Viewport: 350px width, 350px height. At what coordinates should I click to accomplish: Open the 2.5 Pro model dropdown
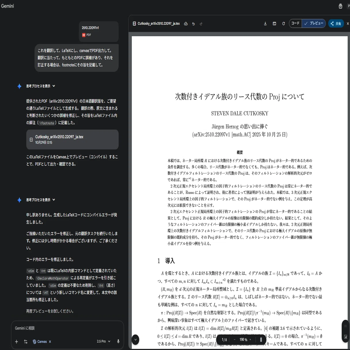coord(103,341)
